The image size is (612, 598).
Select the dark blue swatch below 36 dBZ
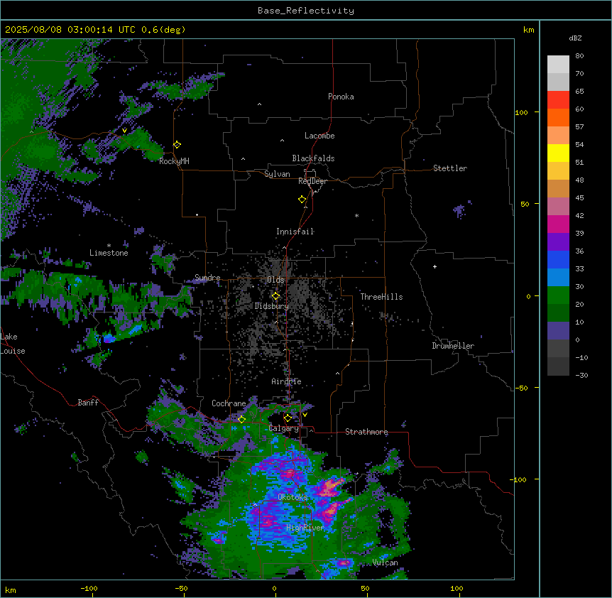click(558, 259)
